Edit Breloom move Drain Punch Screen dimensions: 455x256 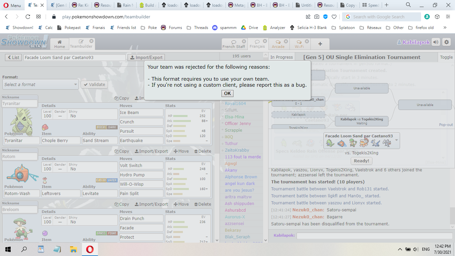tap(142, 219)
